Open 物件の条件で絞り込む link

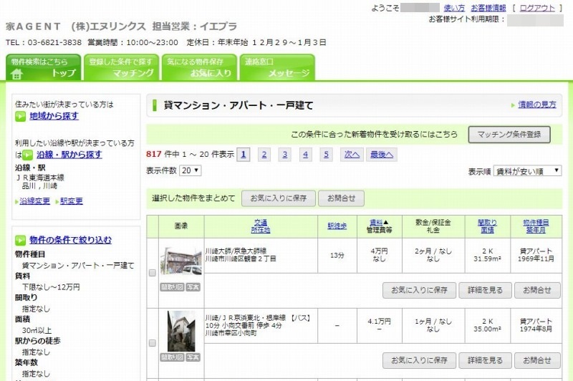point(70,240)
